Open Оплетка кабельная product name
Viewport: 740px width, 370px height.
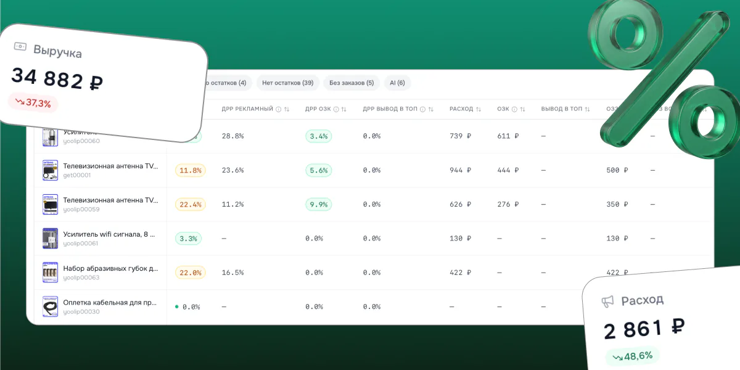[110, 302]
